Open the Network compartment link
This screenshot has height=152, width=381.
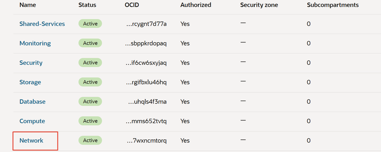point(31,141)
